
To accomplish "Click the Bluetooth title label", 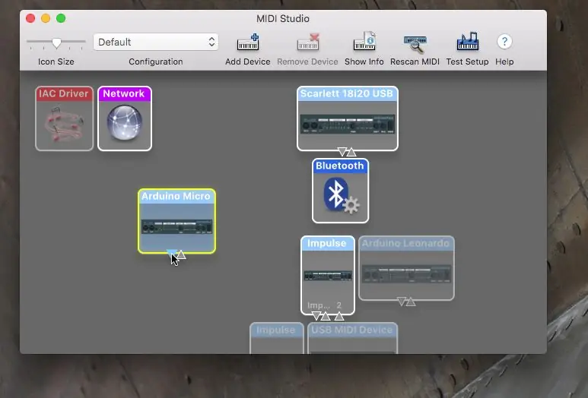I will 340,166.
